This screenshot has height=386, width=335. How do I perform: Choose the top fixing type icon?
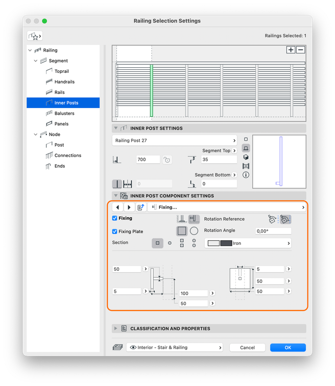click(181, 219)
